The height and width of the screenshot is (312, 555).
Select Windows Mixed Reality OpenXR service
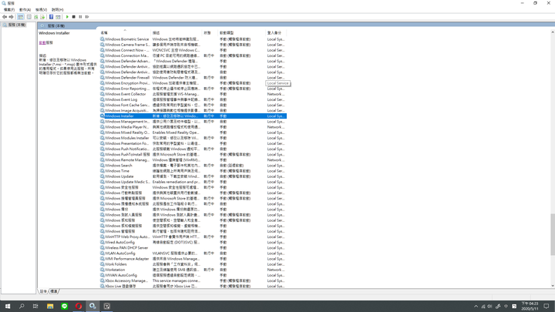point(193,133)
